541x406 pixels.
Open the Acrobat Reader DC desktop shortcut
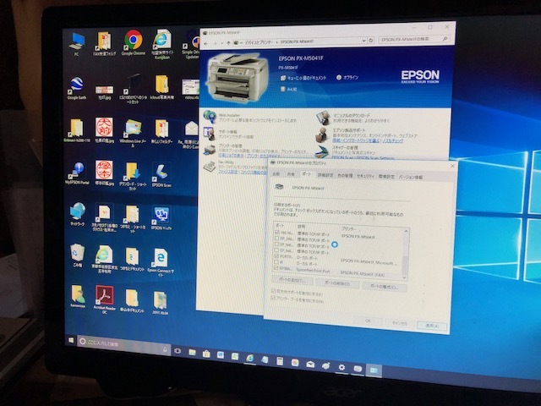pos(105,299)
